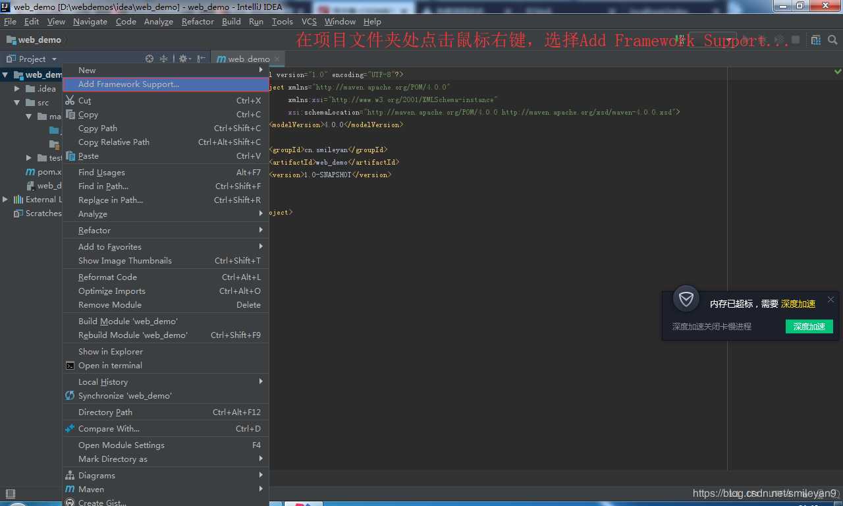Viewport: 843px width, 506px height.
Task: Hide the Project tool window using the hide icon
Action: click(x=201, y=59)
